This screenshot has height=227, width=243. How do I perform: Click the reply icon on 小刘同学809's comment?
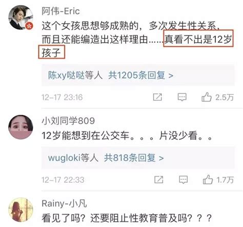183,180
